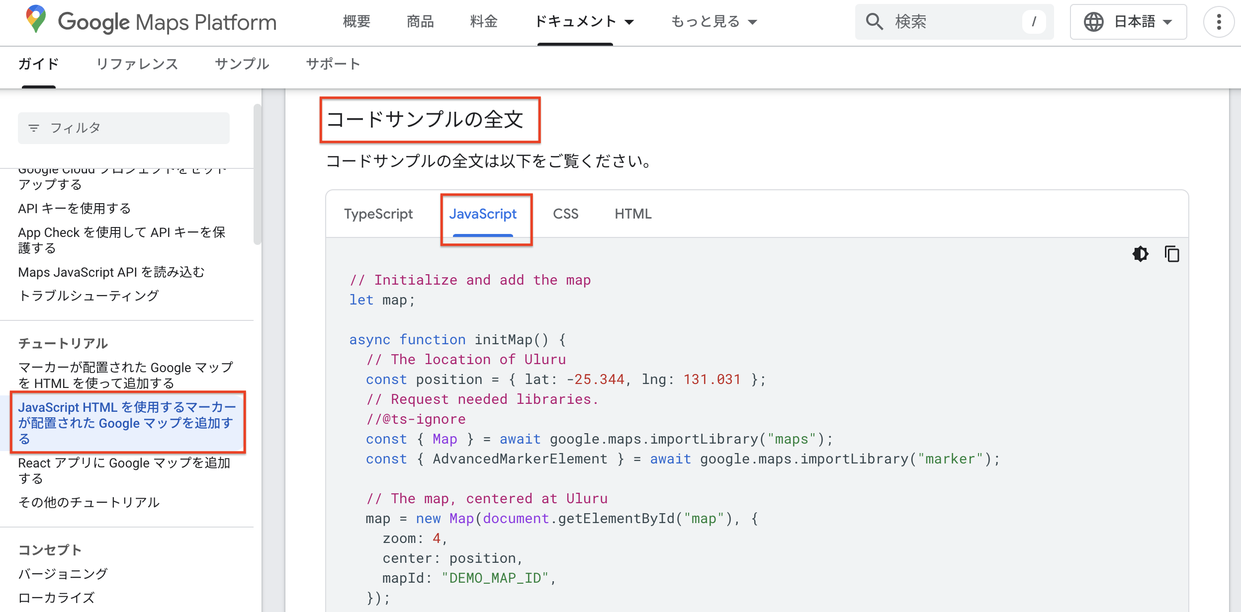Screen dimensions: 1241x612
Task: Click the search magnifier icon
Action: 875,21
